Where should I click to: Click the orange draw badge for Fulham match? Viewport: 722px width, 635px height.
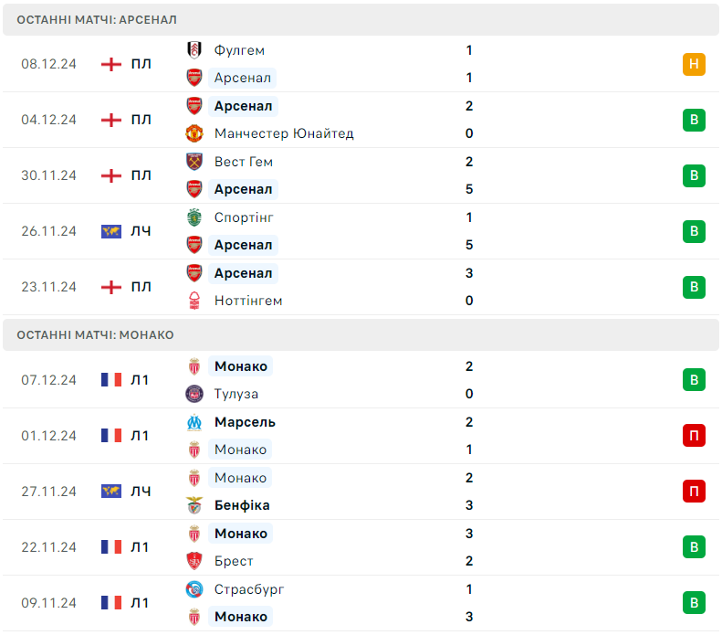[694, 64]
